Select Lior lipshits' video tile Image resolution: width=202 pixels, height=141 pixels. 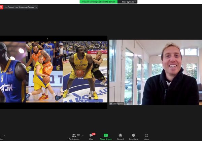click(156, 72)
